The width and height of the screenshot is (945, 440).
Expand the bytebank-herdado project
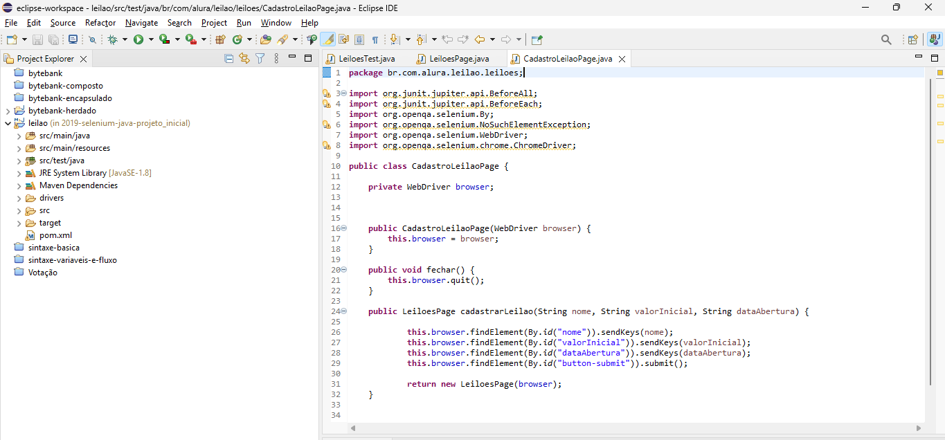(8, 111)
